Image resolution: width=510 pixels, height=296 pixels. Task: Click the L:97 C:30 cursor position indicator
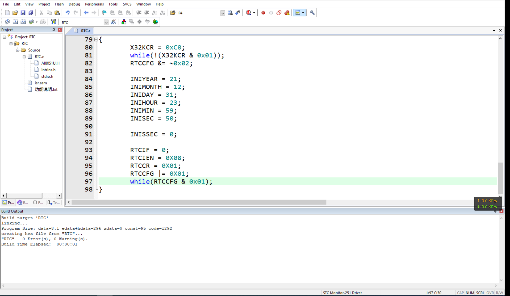coord(434,293)
